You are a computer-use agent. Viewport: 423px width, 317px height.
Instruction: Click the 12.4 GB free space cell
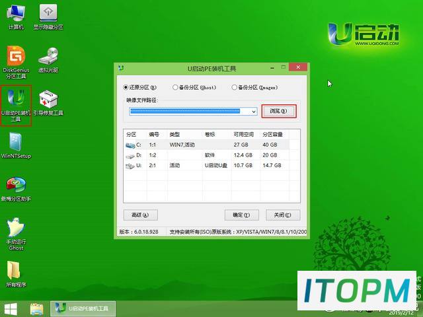coord(243,155)
